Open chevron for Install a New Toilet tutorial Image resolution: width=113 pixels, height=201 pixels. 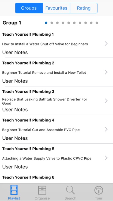click(x=106, y=72)
